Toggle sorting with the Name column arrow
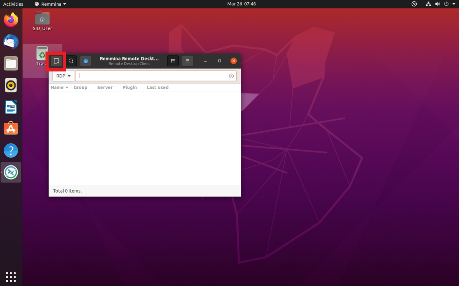459x286 pixels. (67, 87)
